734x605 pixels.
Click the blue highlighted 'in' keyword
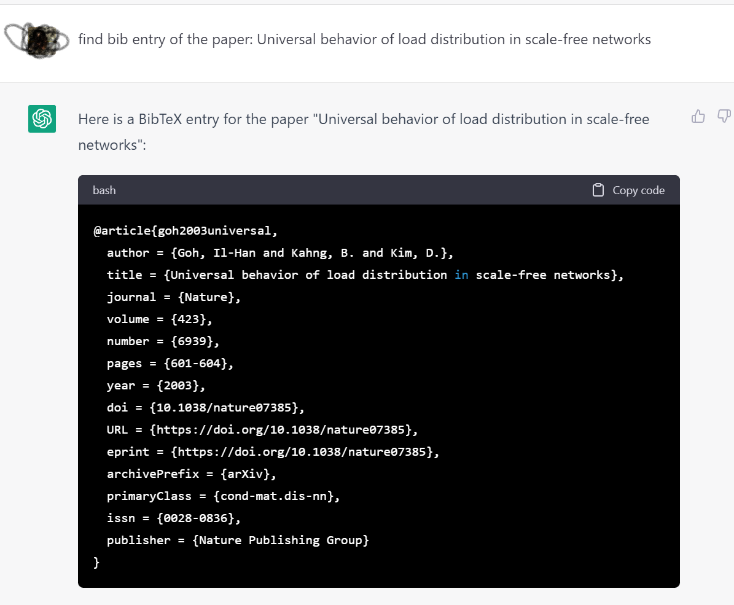pos(461,275)
